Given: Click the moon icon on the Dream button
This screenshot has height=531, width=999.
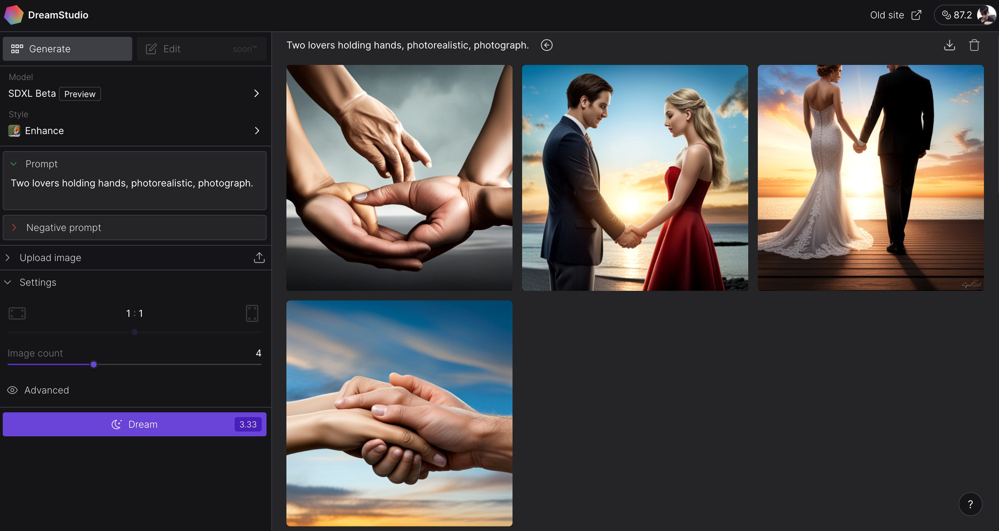Looking at the screenshot, I should pyautogui.click(x=116, y=424).
